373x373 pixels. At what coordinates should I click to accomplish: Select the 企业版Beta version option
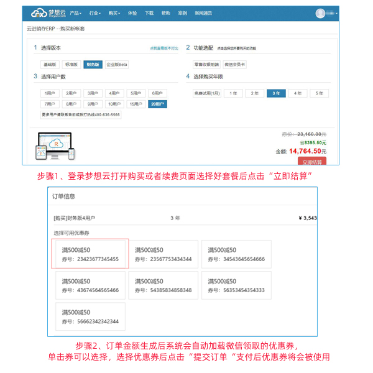pyautogui.click(x=117, y=65)
